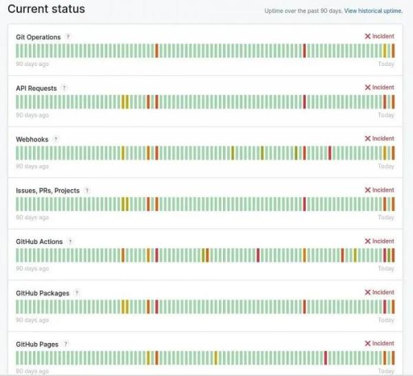Click the Git Operations component name
Image resolution: width=413 pixels, height=376 pixels.
tap(38, 37)
